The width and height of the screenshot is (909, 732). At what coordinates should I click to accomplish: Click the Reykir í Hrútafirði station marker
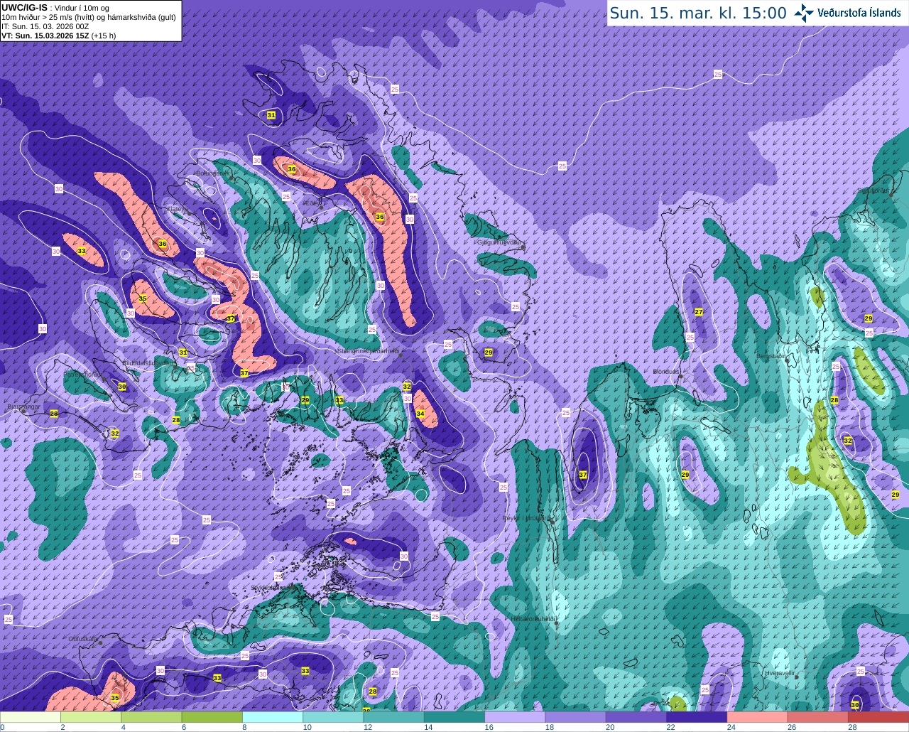[x=553, y=521]
